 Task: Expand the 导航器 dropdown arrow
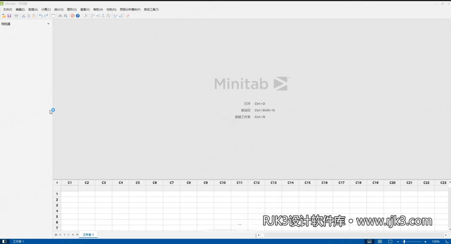(x=48, y=24)
